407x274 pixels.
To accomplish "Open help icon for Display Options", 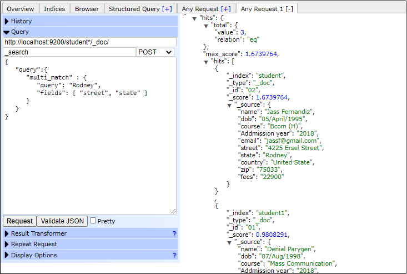I will [x=174, y=255].
